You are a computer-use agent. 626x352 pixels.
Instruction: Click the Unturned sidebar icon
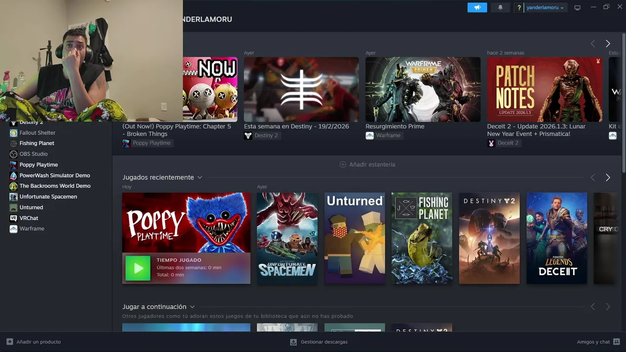point(14,207)
